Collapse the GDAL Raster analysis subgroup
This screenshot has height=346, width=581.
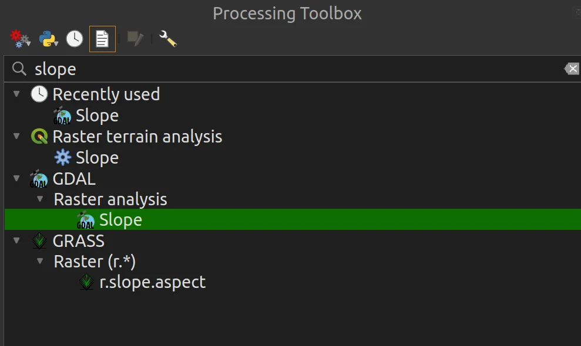click(40, 199)
